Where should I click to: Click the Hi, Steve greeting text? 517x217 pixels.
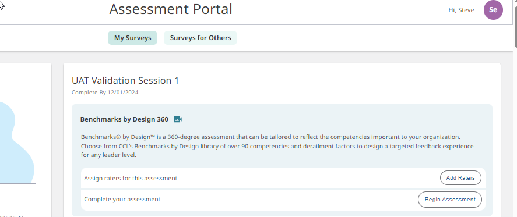(461, 10)
